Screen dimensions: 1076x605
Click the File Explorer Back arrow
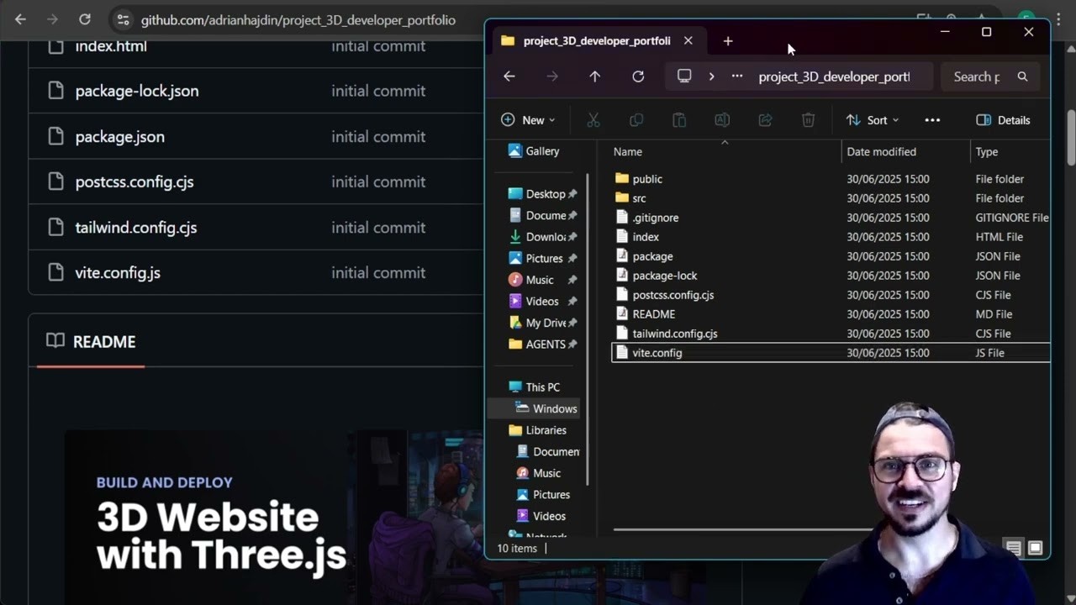coord(509,76)
